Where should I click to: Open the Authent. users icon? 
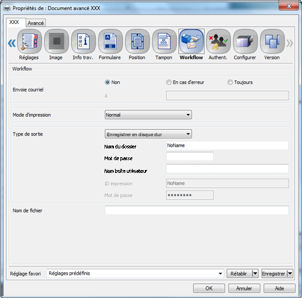point(218,41)
